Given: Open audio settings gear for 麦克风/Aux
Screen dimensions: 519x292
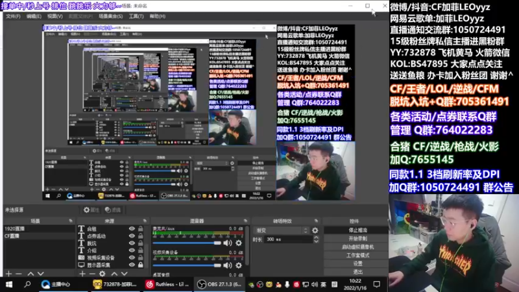Looking at the screenshot, I should click(x=239, y=243).
